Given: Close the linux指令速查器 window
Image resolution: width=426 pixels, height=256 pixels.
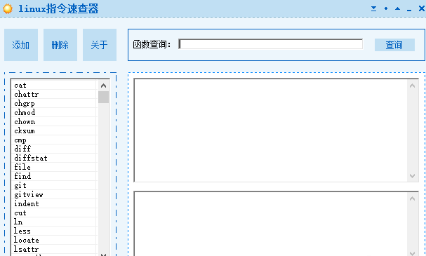Looking at the screenshot, I should (x=421, y=8).
